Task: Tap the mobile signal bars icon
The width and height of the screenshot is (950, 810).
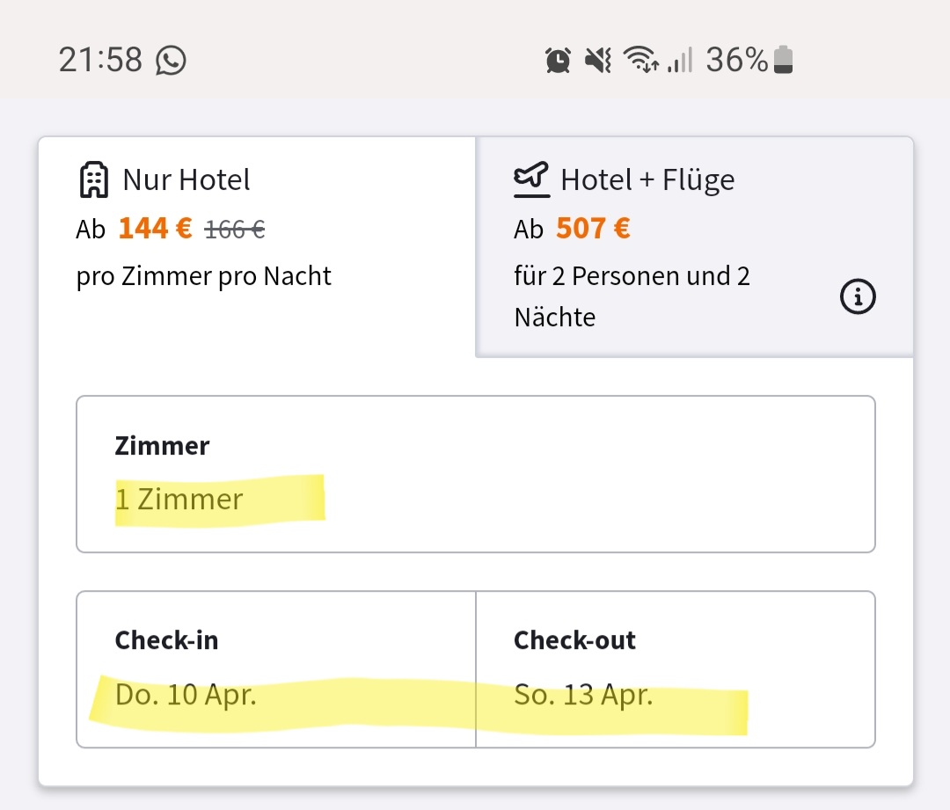Action: click(x=680, y=61)
